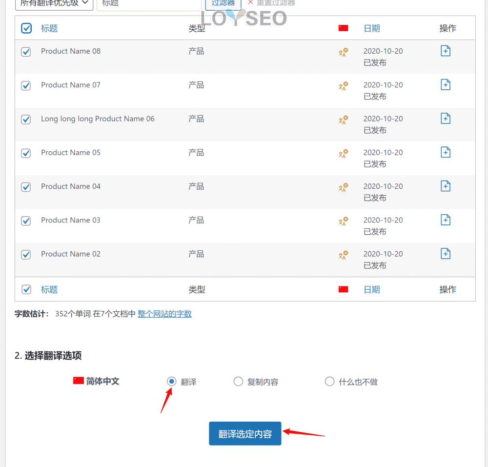This screenshot has height=467, width=488.
Task: Click translation status icon for Product Name 02
Action: point(343,255)
